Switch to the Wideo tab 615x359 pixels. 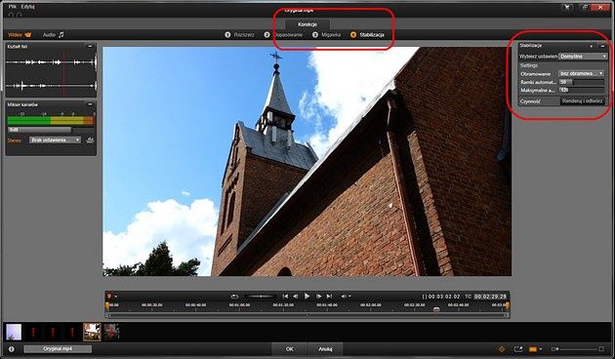pyautogui.click(x=20, y=35)
